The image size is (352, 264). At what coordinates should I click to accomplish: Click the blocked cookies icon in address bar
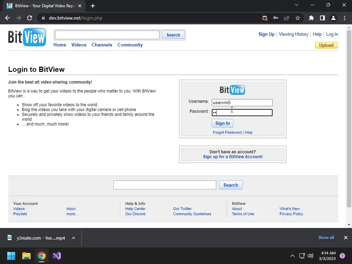[265, 18]
